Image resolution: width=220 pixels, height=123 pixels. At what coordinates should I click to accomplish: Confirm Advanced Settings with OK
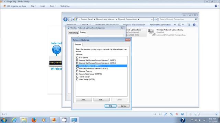tap(110, 106)
